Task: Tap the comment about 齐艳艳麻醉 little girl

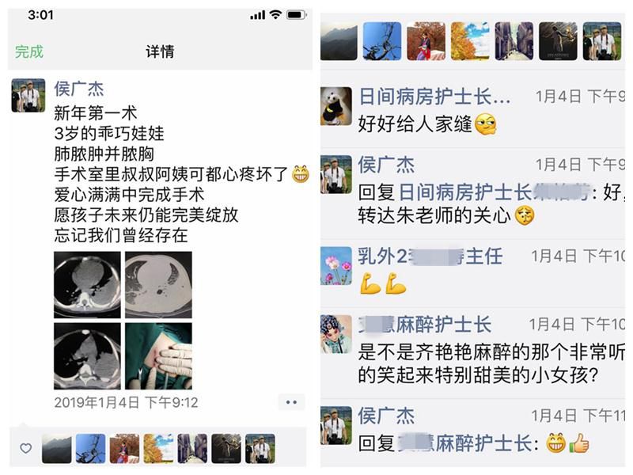Action: click(x=491, y=363)
